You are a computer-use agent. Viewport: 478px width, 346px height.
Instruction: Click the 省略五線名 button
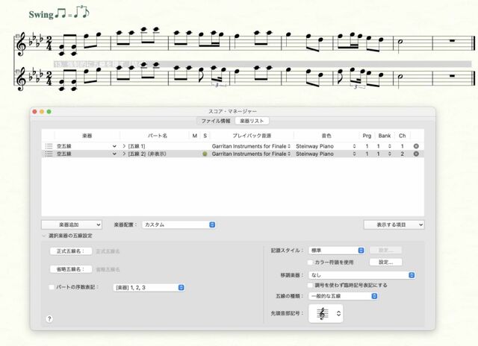click(x=71, y=269)
